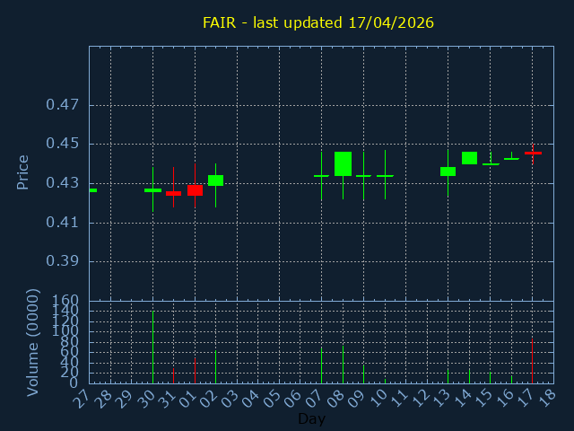Select the green candlestick on day 02
This screenshot has width=574, height=431.
[x=215, y=180]
